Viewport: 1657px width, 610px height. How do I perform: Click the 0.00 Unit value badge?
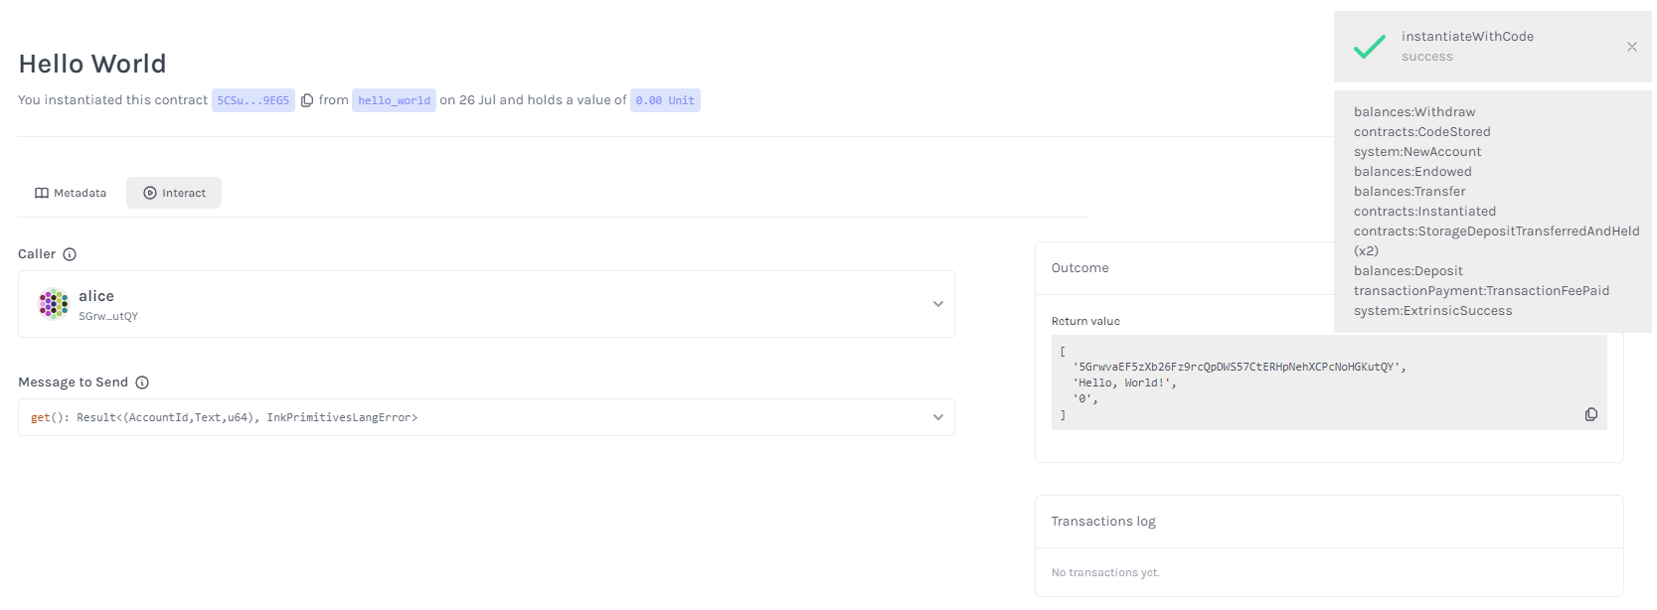click(x=665, y=100)
